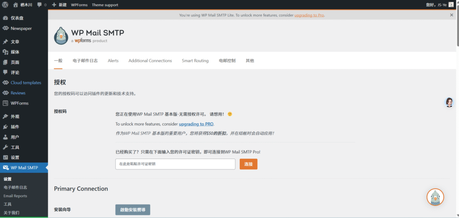Open Newspaper in the sidebar
This screenshot has height=218, width=459.
click(x=21, y=28)
